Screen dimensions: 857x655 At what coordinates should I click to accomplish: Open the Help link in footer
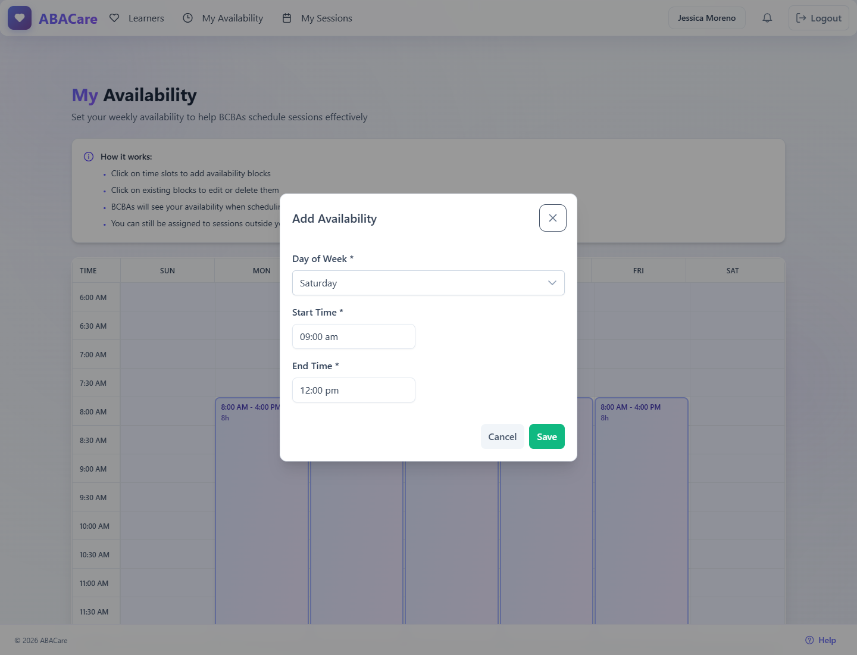[x=821, y=640]
